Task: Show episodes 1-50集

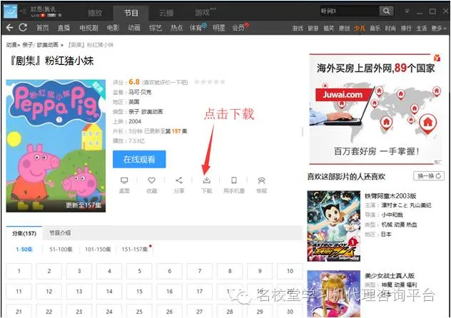Action: [24, 250]
